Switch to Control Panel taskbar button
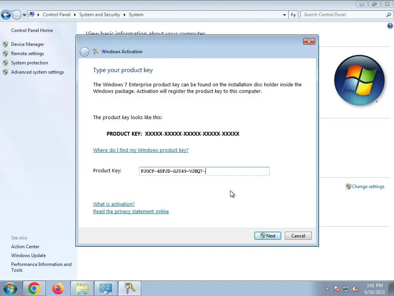The height and width of the screenshot is (296, 394). coord(106,288)
